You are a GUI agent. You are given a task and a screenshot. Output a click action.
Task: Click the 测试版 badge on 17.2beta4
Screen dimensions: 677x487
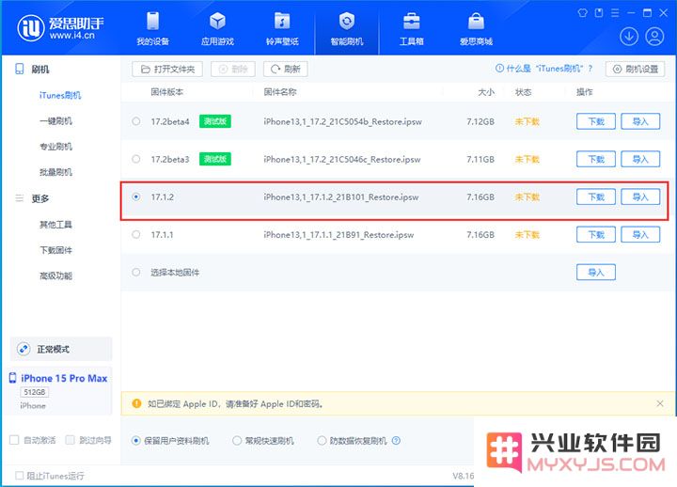[215, 121]
